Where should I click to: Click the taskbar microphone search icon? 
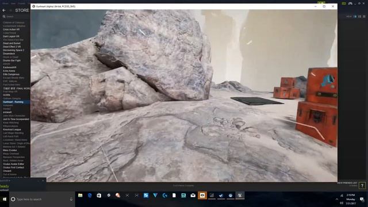(x=71, y=200)
